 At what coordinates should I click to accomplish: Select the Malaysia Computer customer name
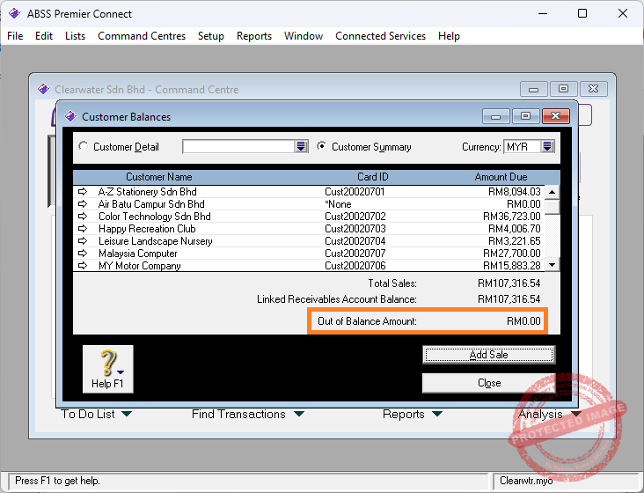[x=137, y=254]
